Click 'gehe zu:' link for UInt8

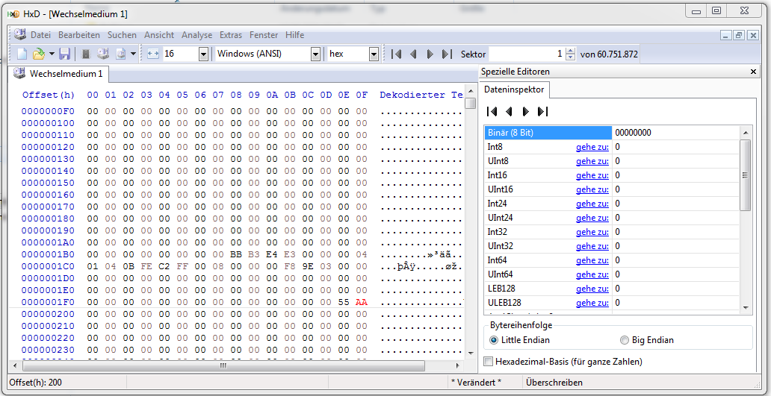[x=592, y=161]
